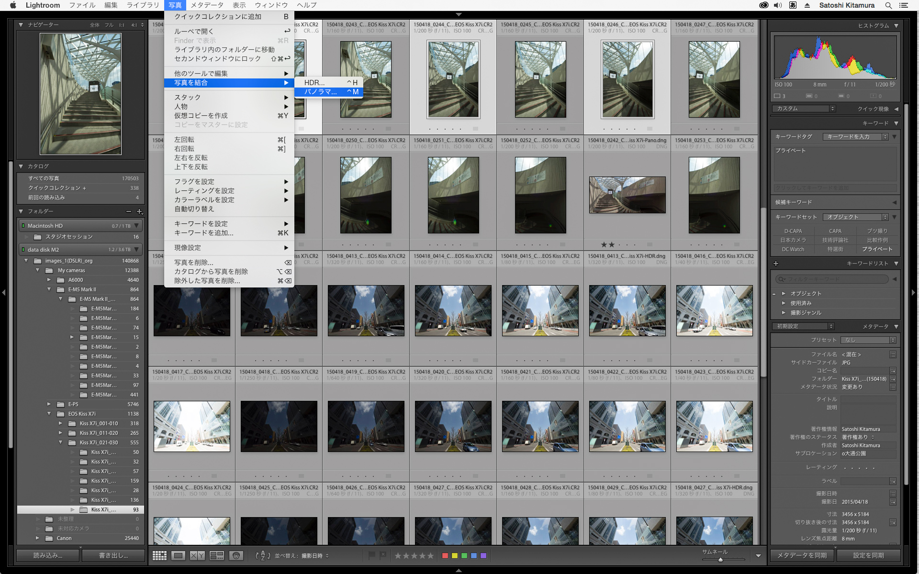
Task: Expand クイック現像 panel
Action: [x=896, y=109]
